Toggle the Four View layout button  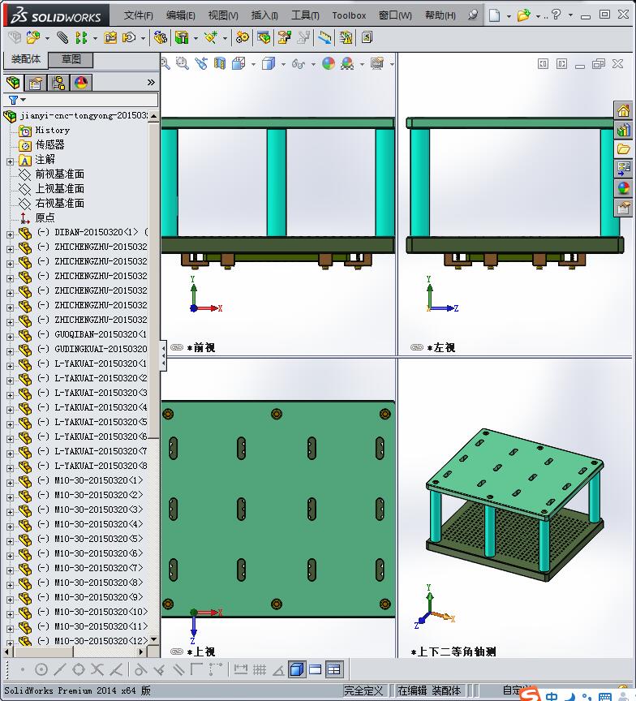[x=334, y=669]
